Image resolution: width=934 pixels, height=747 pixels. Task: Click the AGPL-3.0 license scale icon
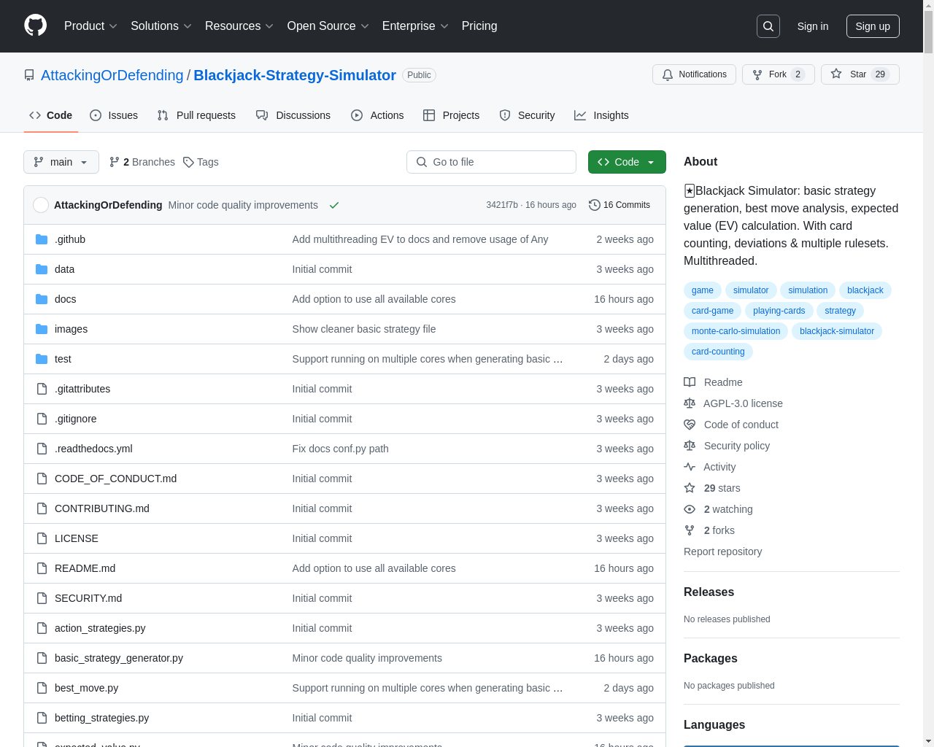pos(690,403)
